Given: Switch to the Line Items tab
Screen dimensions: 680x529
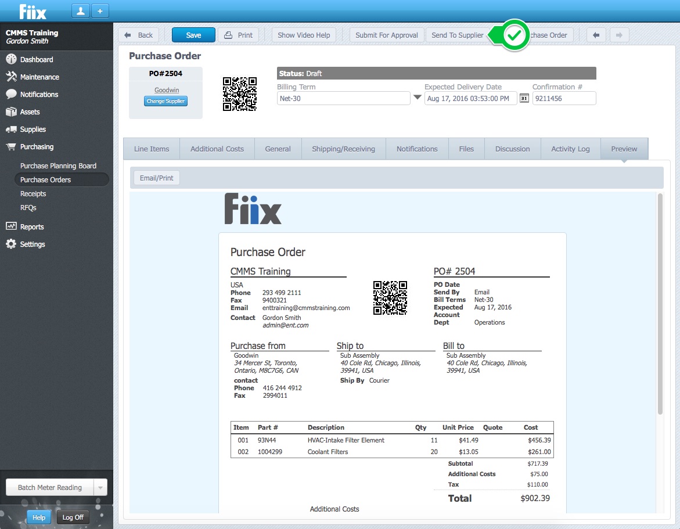Looking at the screenshot, I should (152, 149).
